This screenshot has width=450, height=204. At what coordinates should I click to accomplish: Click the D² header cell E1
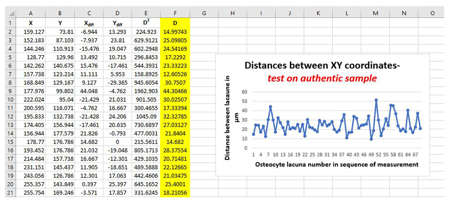tap(145, 23)
